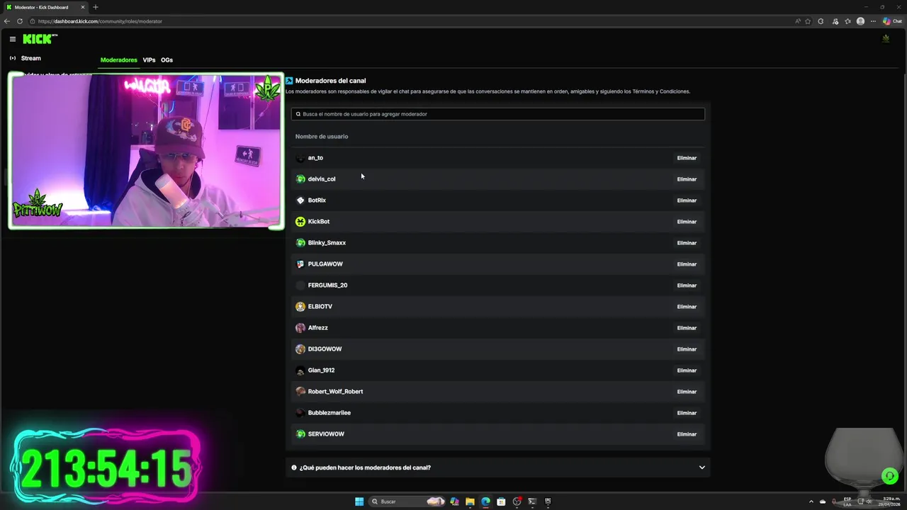Open File Explorer from the taskbar
Viewport: 907px width, 510px height.
pyautogui.click(x=470, y=501)
